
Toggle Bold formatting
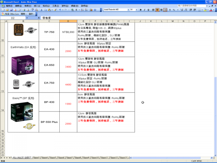tap(141, 10)
